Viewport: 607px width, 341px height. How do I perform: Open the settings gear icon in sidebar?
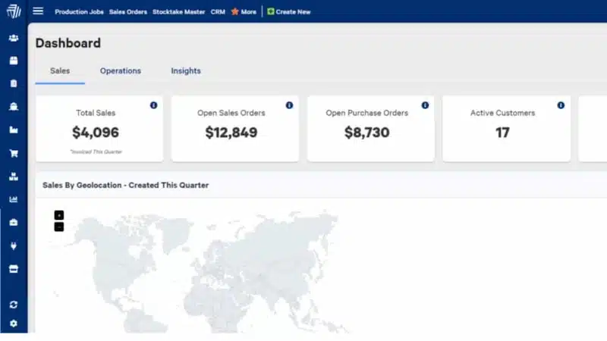click(14, 324)
